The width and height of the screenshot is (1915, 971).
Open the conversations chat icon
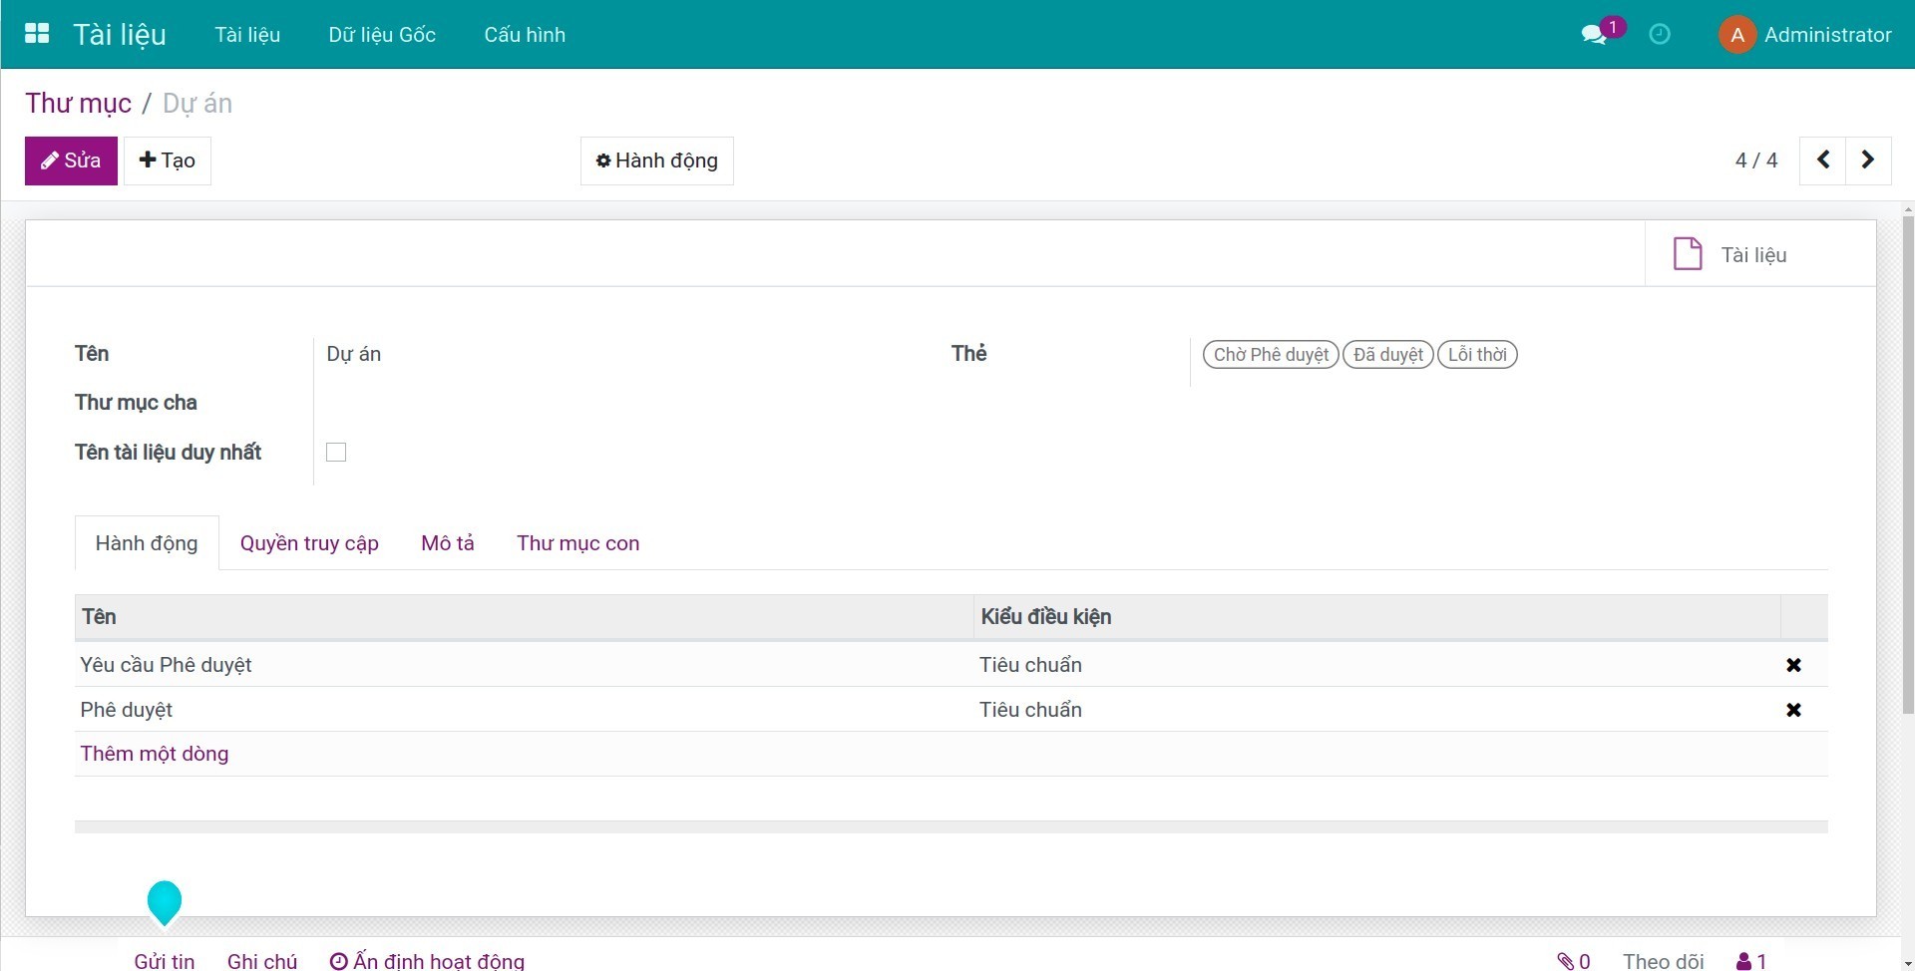point(1593,35)
